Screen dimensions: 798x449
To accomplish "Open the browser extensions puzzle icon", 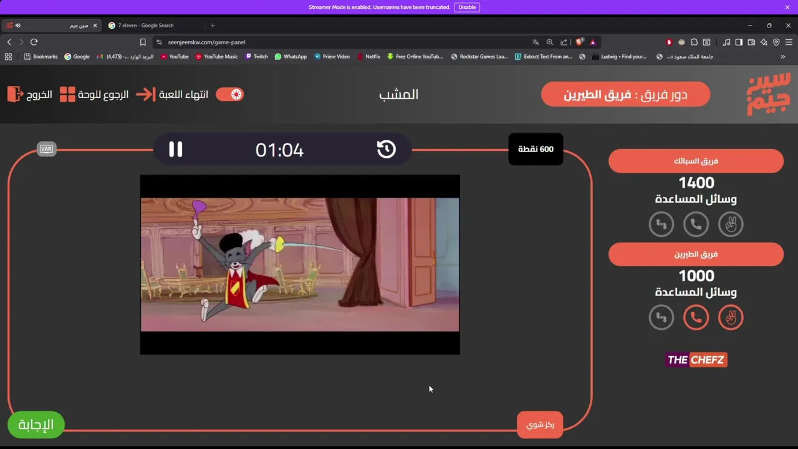I will [694, 42].
